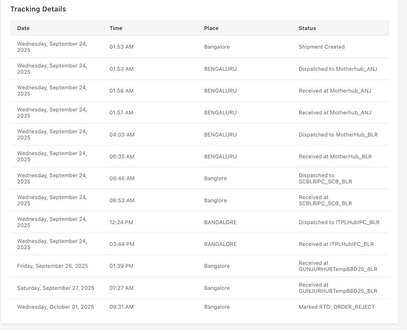
Task: Select the Dispatched to SCBLRIPC_SCB_BLR status
Action: click(325, 178)
